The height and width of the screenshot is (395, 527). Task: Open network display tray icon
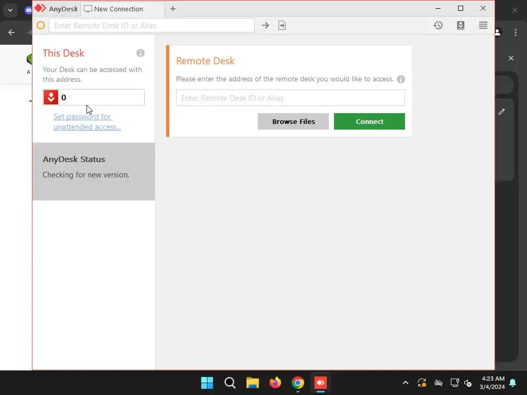pyautogui.click(x=454, y=383)
